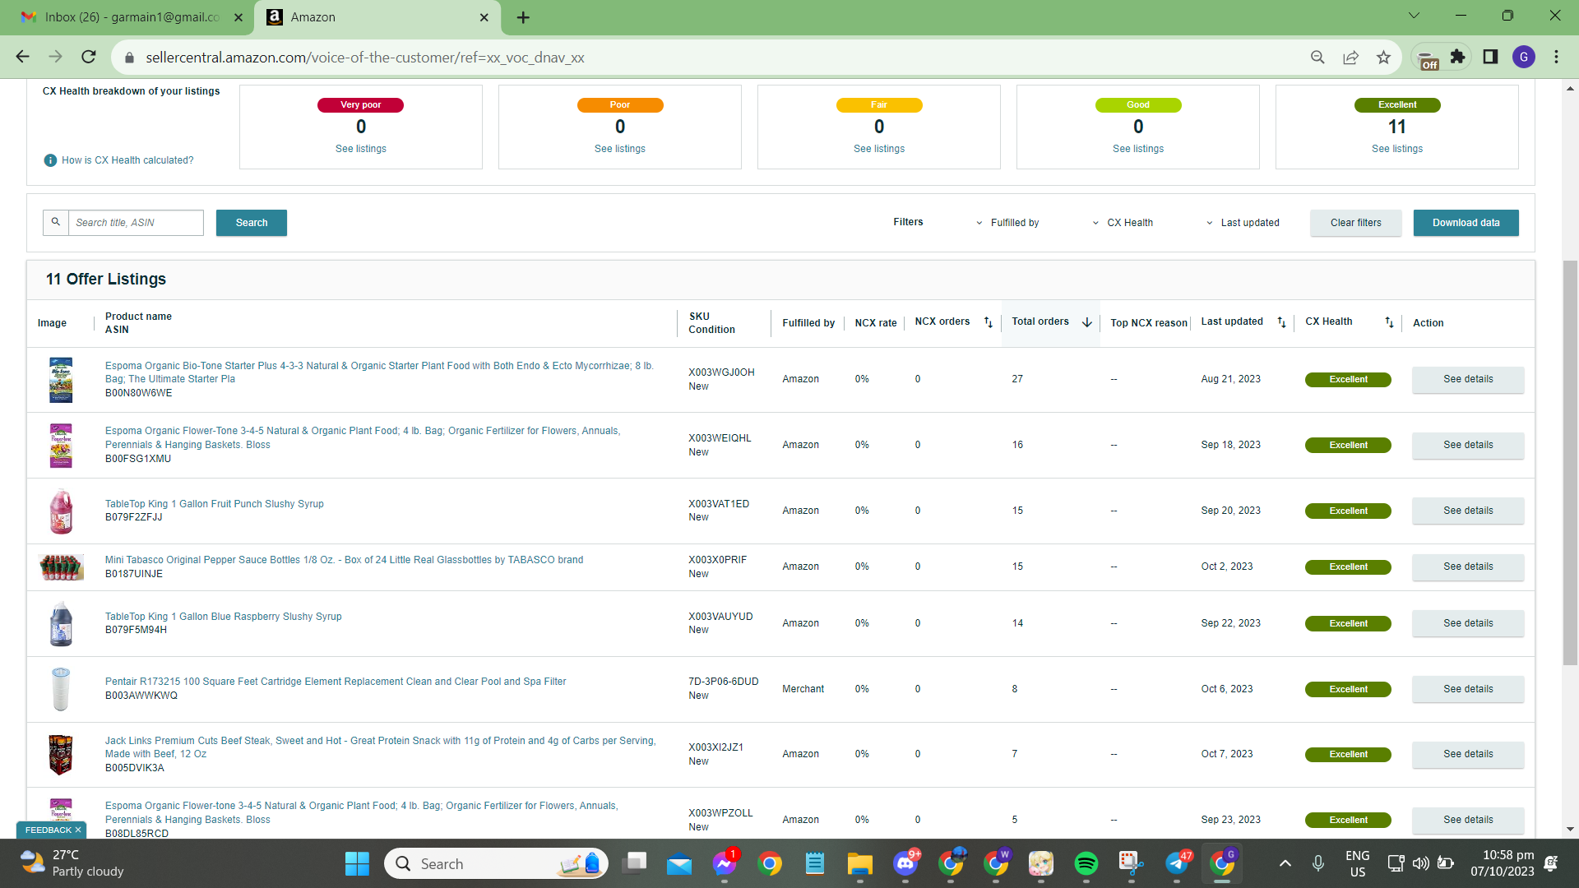Open File Explorer from taskbar
Image resolution: width=1579 pixels, height=888 pixels.
click(x=859, y=863)
